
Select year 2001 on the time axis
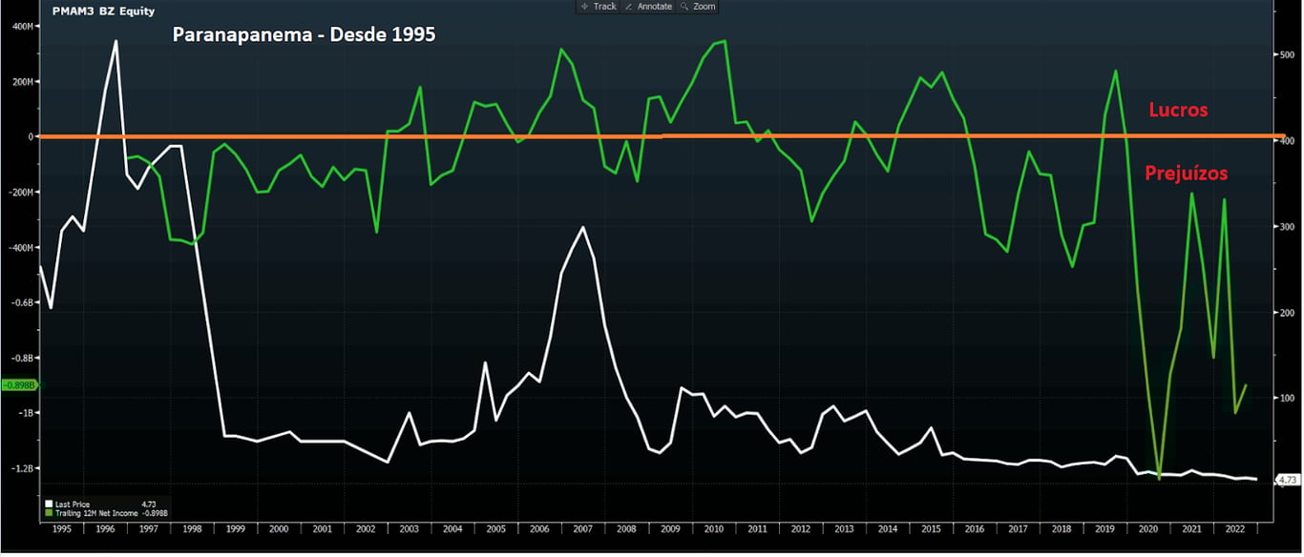(323, 527)
